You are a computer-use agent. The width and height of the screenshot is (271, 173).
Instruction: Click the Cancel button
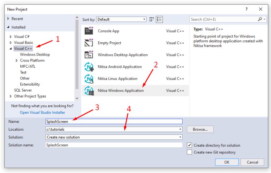(x=252, y=162)
